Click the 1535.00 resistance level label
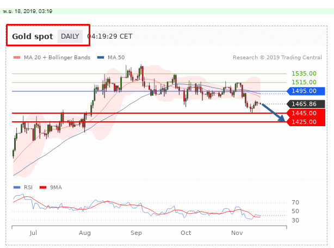The height and width of the screenshot is (248, 334). click(304, 73)
